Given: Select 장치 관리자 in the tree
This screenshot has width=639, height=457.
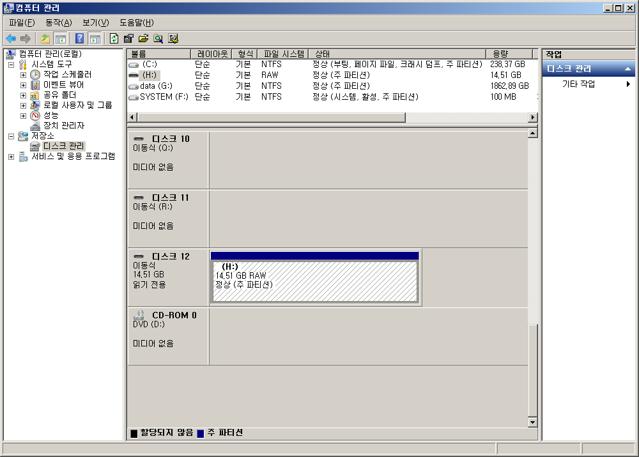Looking at the screenshot, I should [x=63, y=126].
